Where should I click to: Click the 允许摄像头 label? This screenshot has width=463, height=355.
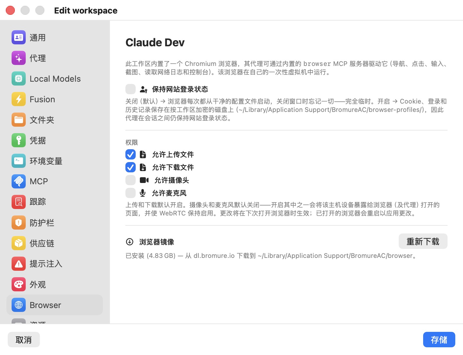click(x=172, y=180)
